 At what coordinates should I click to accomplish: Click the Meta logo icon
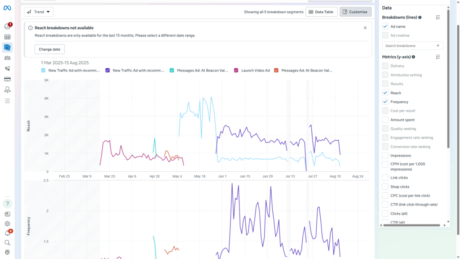(x=7, y=8)
